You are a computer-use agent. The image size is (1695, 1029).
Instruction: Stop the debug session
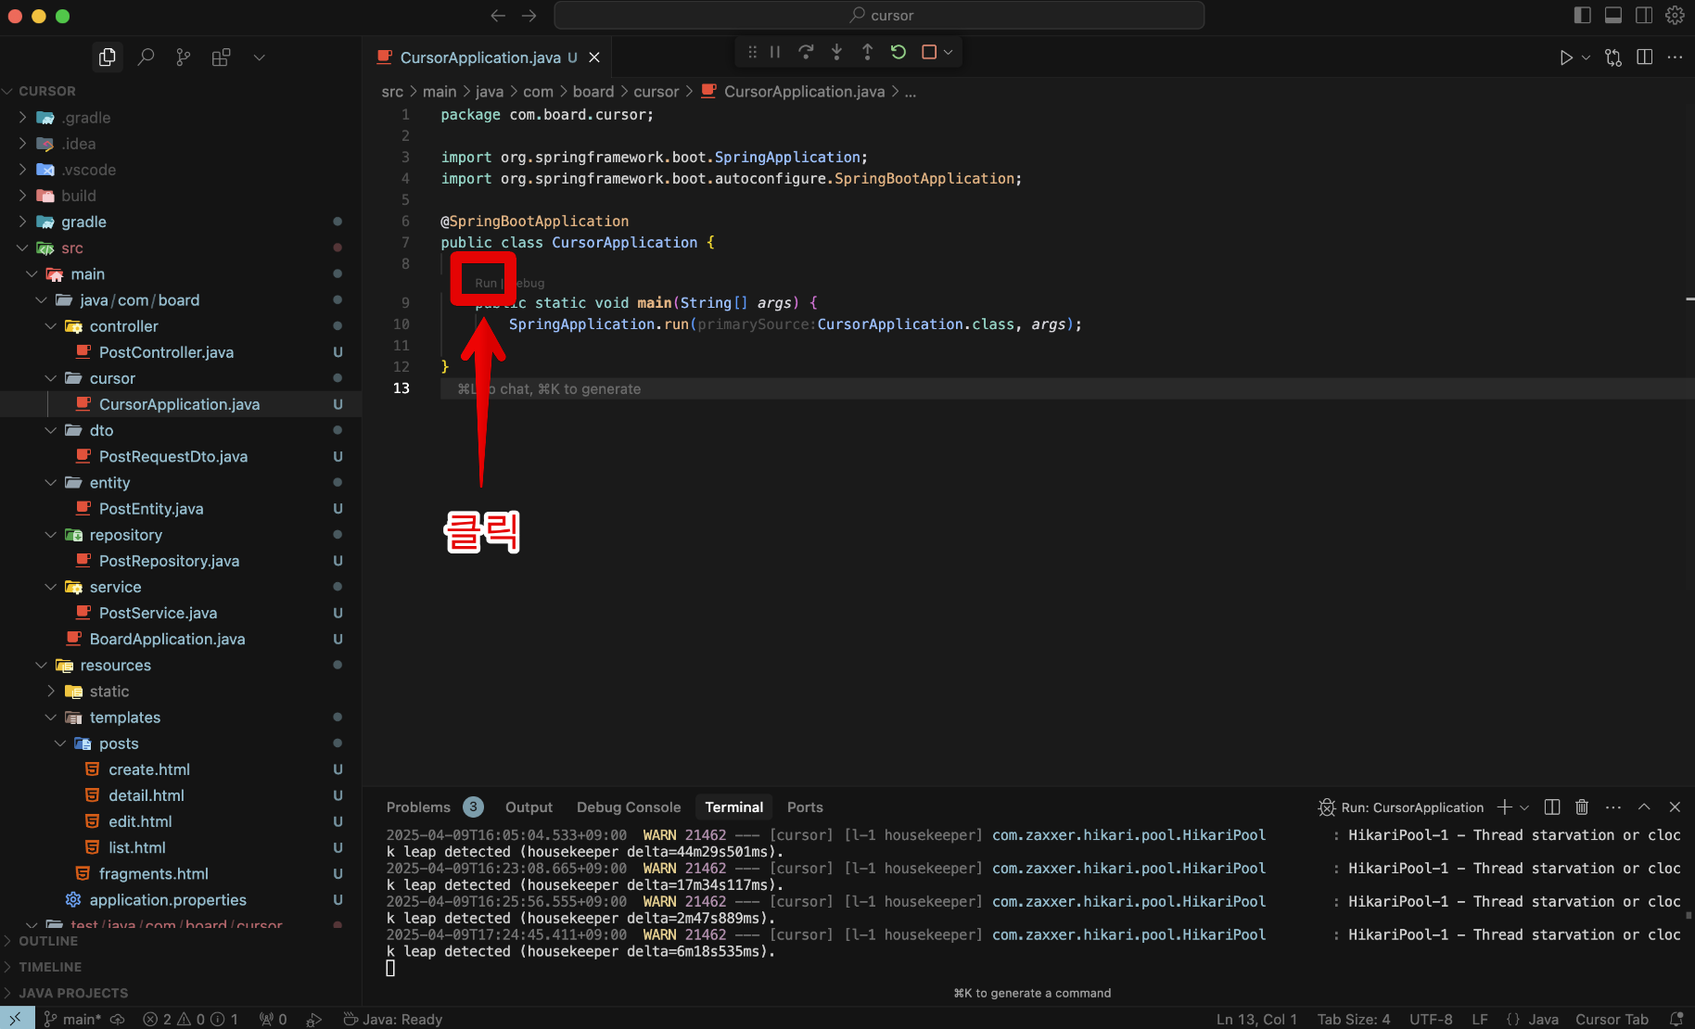[928, 52]
